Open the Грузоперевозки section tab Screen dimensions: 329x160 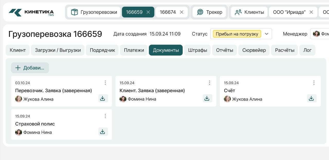pyautogui.click(x=94, y=12)
